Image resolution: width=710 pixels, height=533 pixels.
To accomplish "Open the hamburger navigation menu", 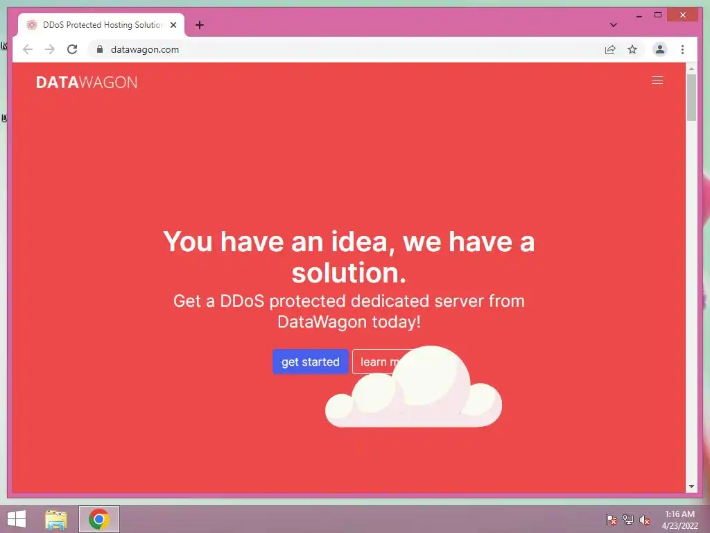I will [657, 81].
